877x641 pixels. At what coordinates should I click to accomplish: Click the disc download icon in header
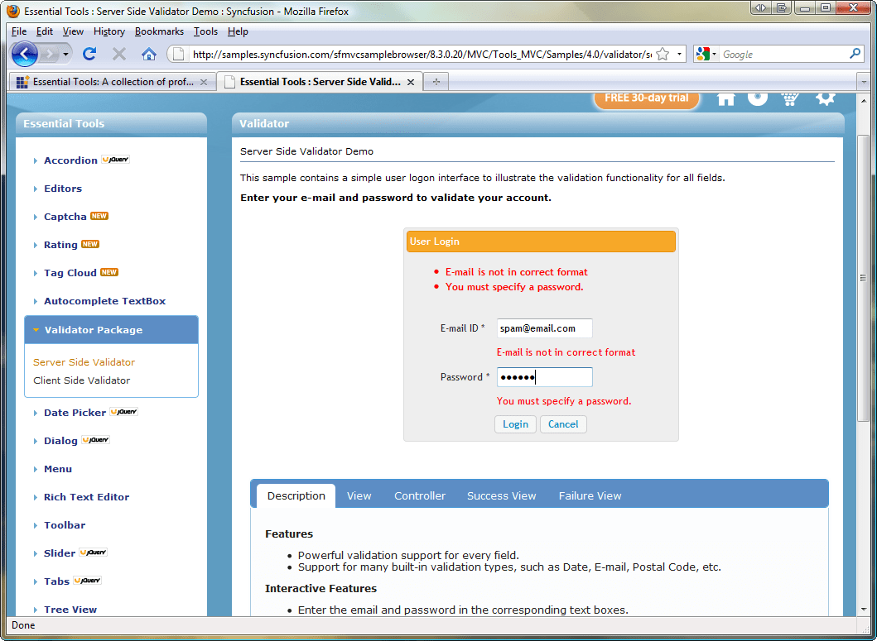758,99
